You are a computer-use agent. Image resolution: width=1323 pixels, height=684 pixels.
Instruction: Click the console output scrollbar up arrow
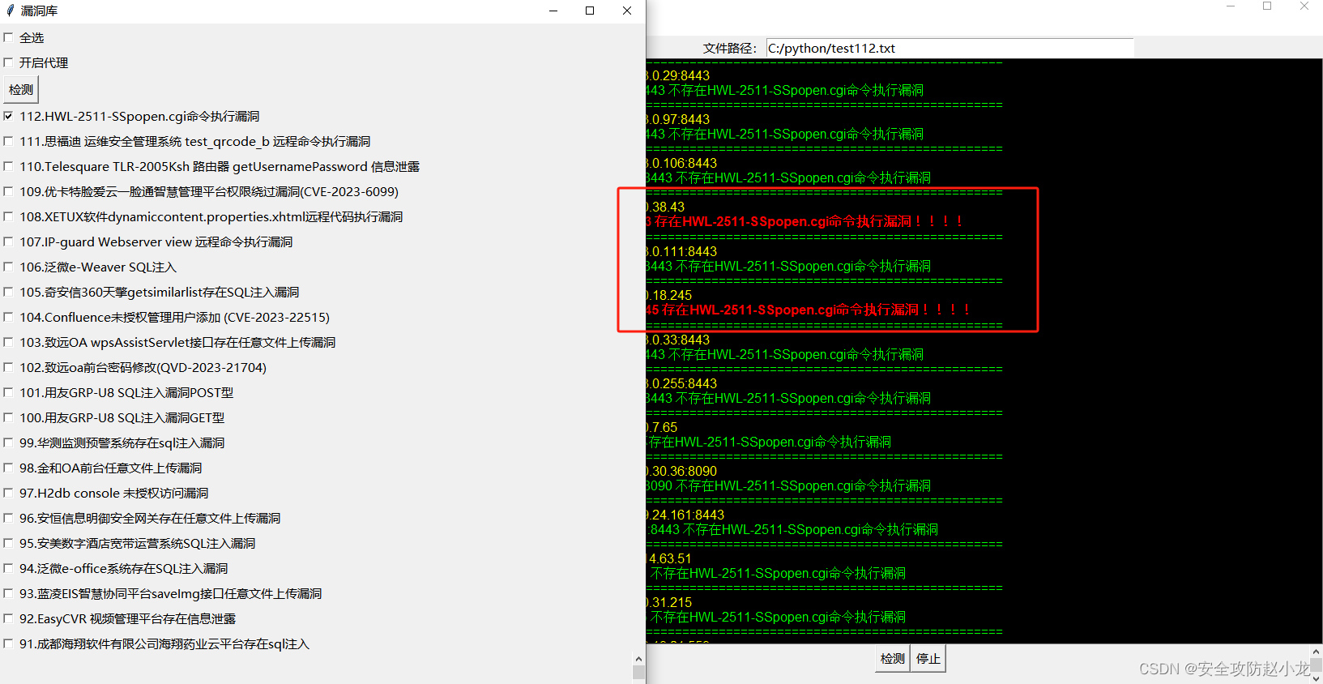1316,652
